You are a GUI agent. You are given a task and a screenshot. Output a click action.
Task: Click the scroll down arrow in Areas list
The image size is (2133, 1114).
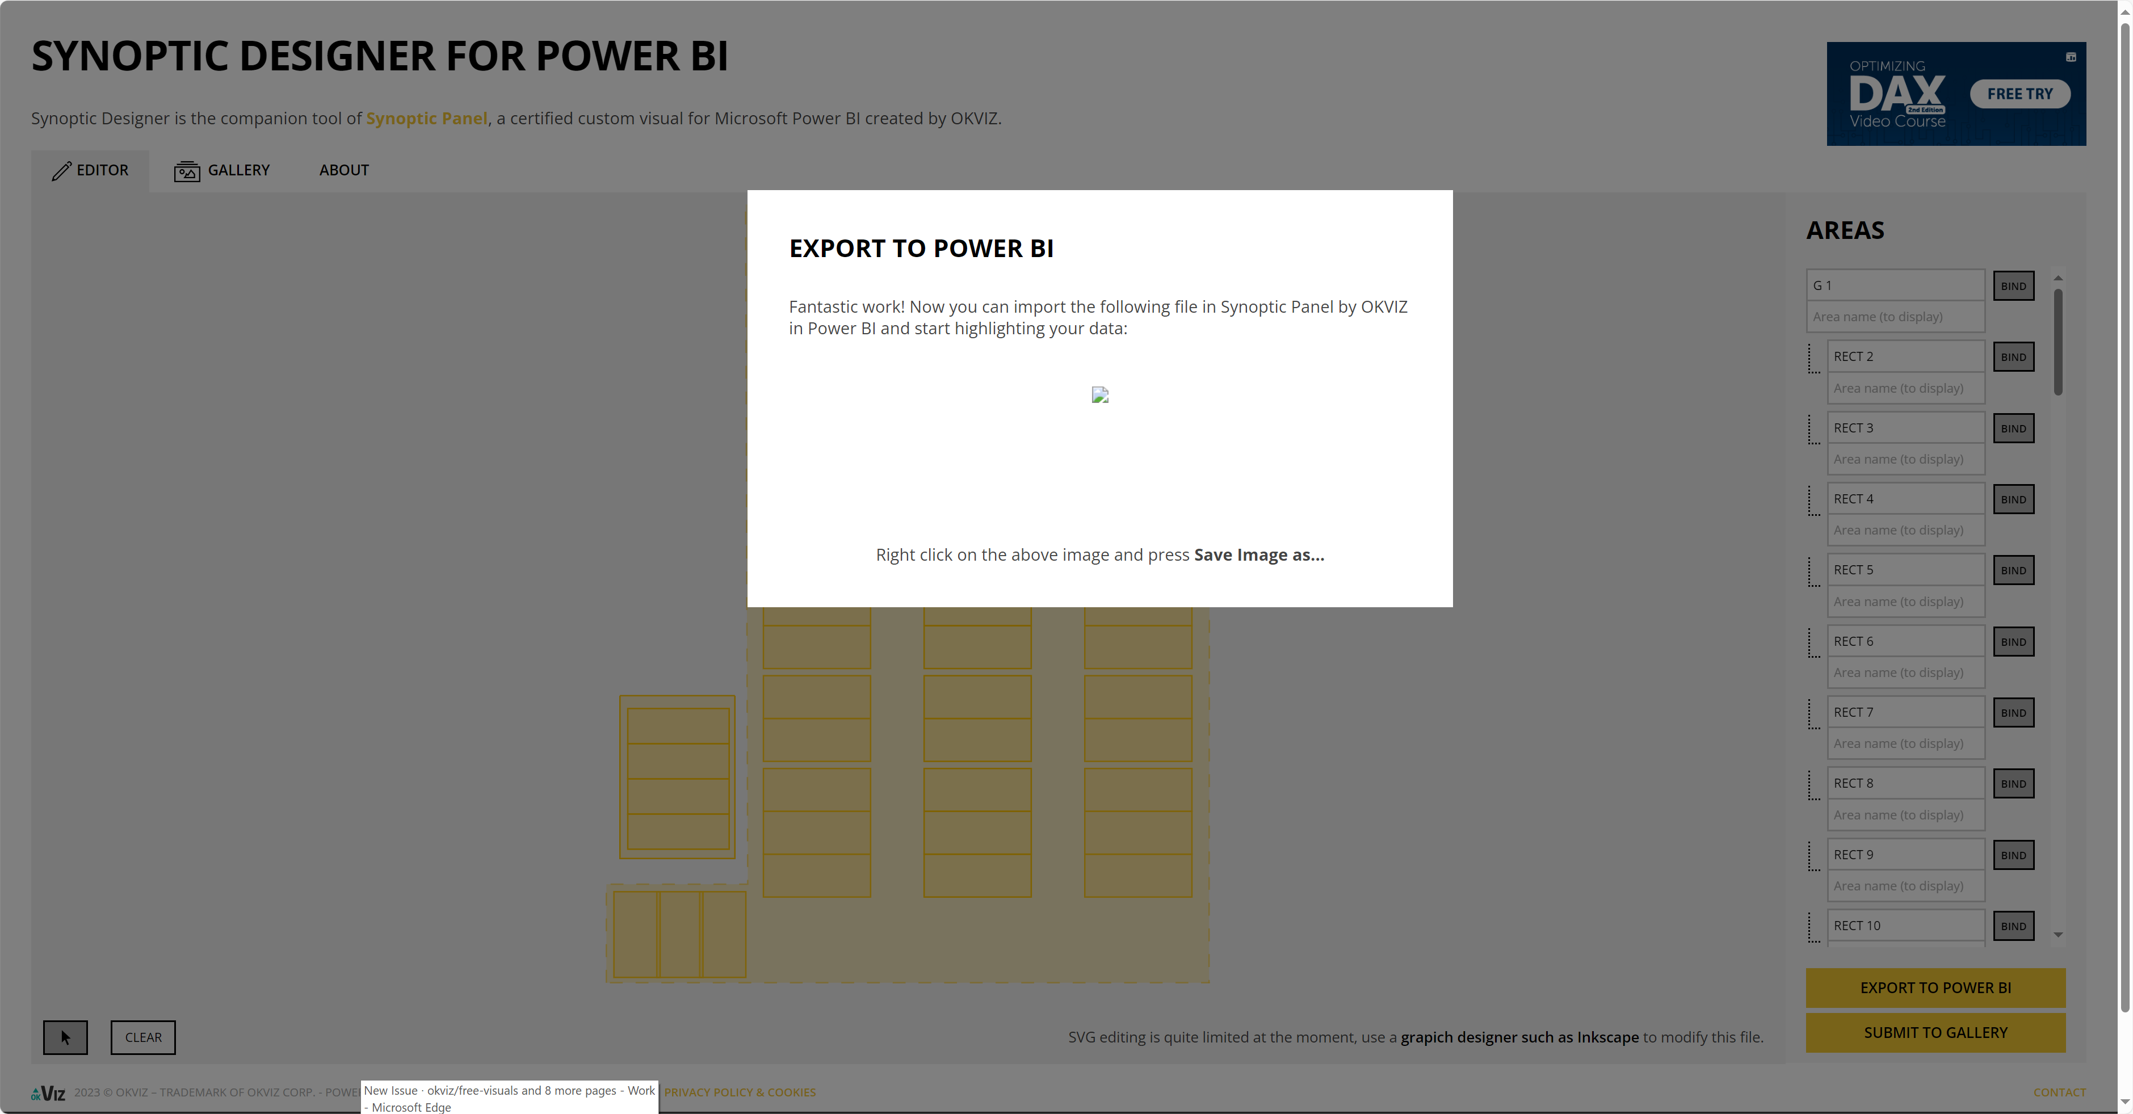[2058, 935]
